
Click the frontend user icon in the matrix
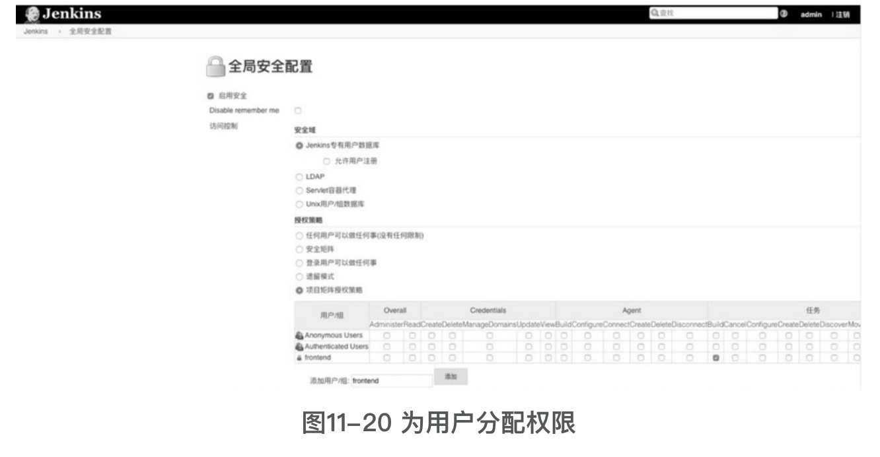pyautogui.click(x=299, y=357)
